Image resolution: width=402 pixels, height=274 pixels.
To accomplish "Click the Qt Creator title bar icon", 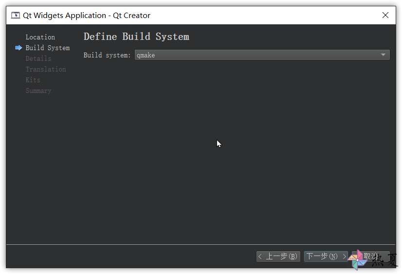I will (x=16, y=16).
